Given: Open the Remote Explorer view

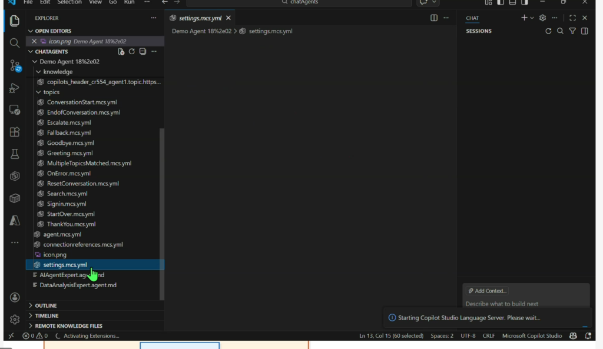Looking at the screenshot, I should 15,110.
